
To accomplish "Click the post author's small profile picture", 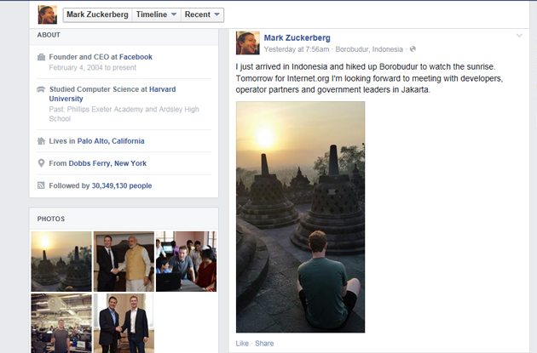I will pyautogui.click(x=248, y=43).
